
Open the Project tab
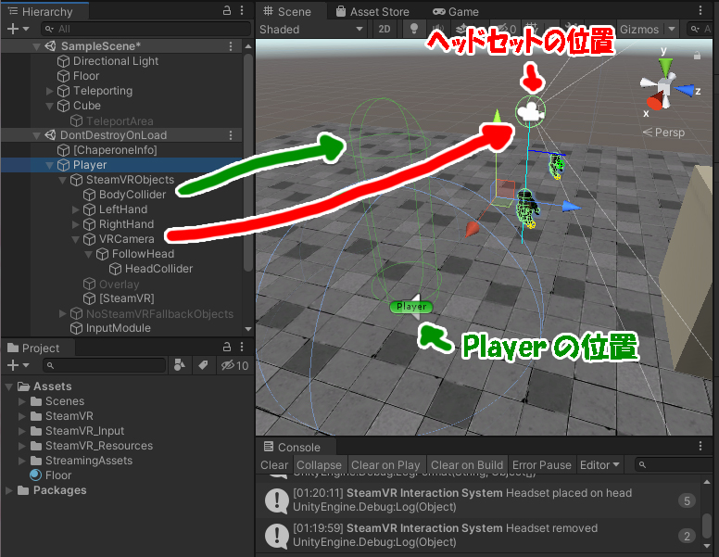(x=35, y=348)
